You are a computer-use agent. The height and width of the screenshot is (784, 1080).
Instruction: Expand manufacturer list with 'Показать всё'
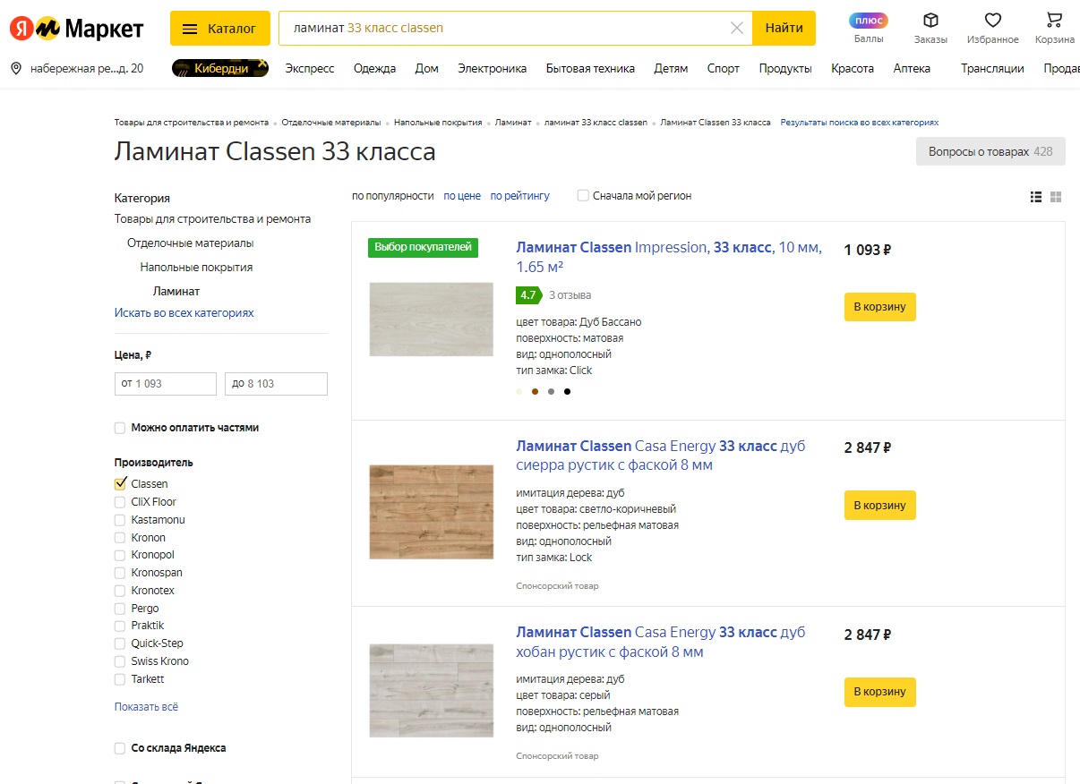coord(146,707)
